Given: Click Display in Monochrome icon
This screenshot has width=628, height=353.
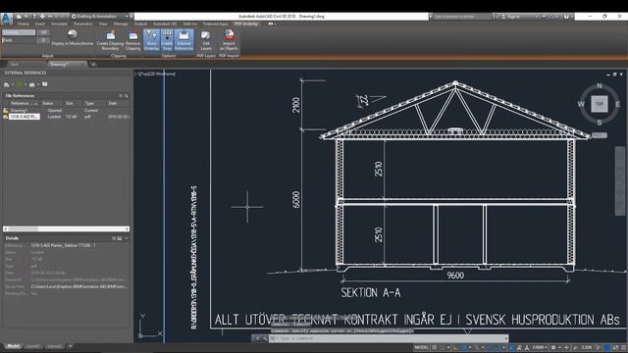Looking at the screenshot, I should (x=72, y=35).
